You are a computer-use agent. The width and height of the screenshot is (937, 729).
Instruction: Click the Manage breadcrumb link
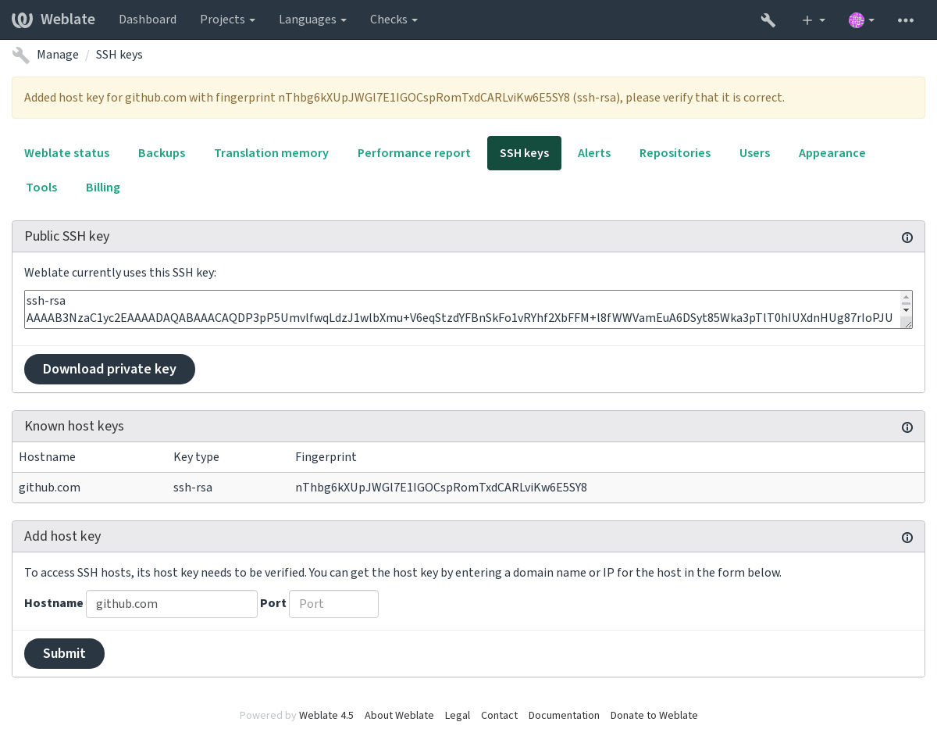(58, 55)
